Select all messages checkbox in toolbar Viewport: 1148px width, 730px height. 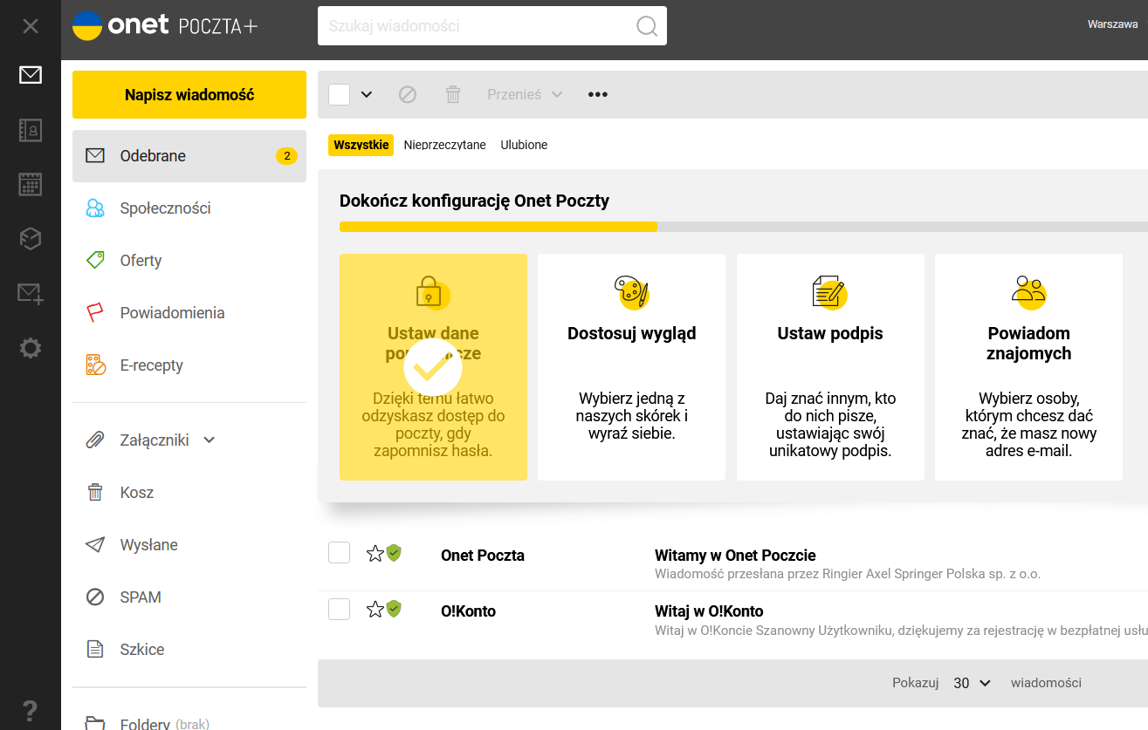tap(340, 94)
